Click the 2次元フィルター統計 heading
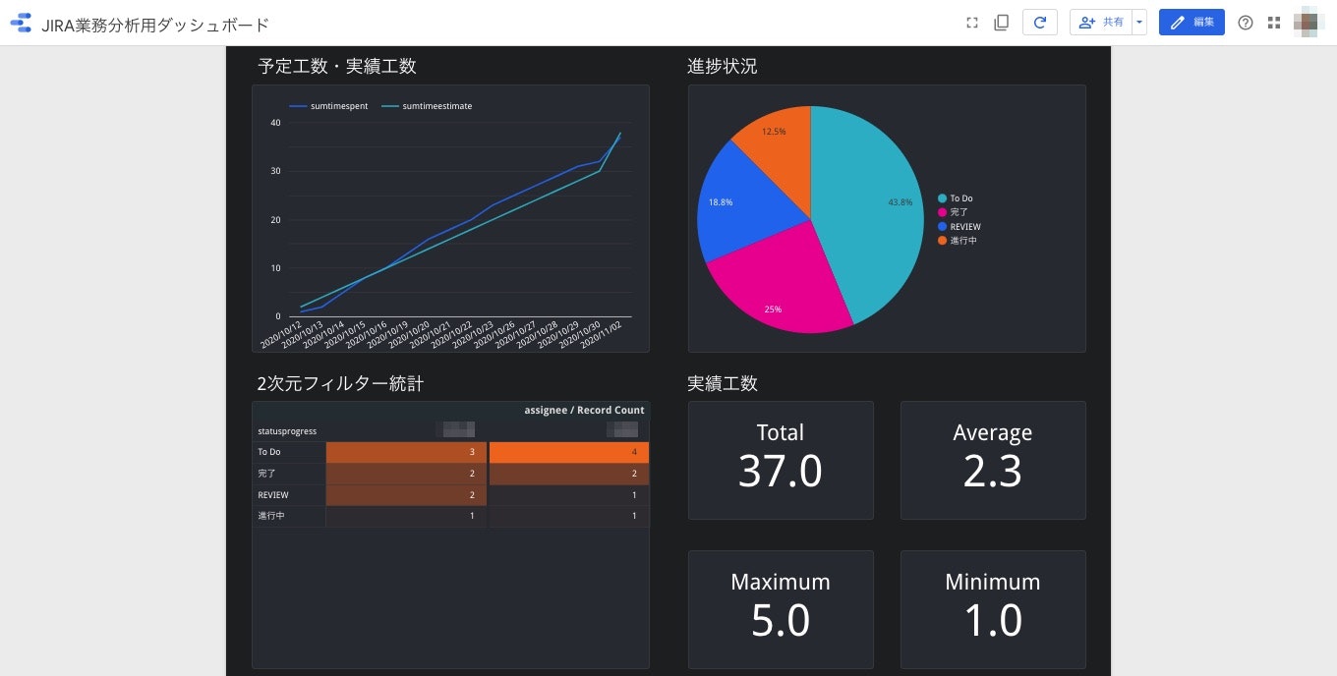 coord(340,383)
